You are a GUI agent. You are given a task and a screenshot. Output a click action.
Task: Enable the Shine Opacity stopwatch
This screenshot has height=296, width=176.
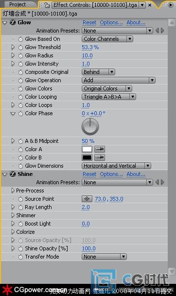click(20, 249)
